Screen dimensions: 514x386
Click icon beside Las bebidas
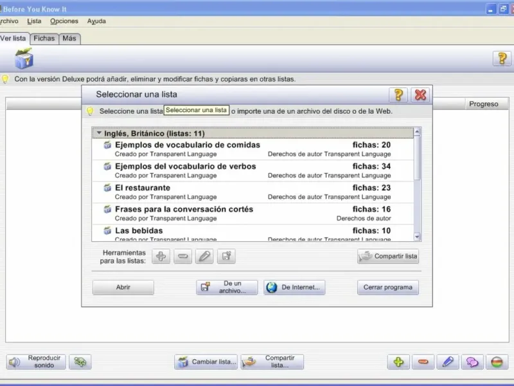click(x=107, y=230)
